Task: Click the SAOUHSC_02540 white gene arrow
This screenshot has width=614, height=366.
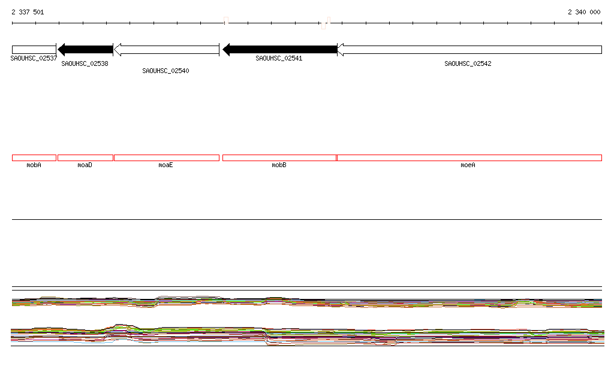Action: click(x=167, y=50)
